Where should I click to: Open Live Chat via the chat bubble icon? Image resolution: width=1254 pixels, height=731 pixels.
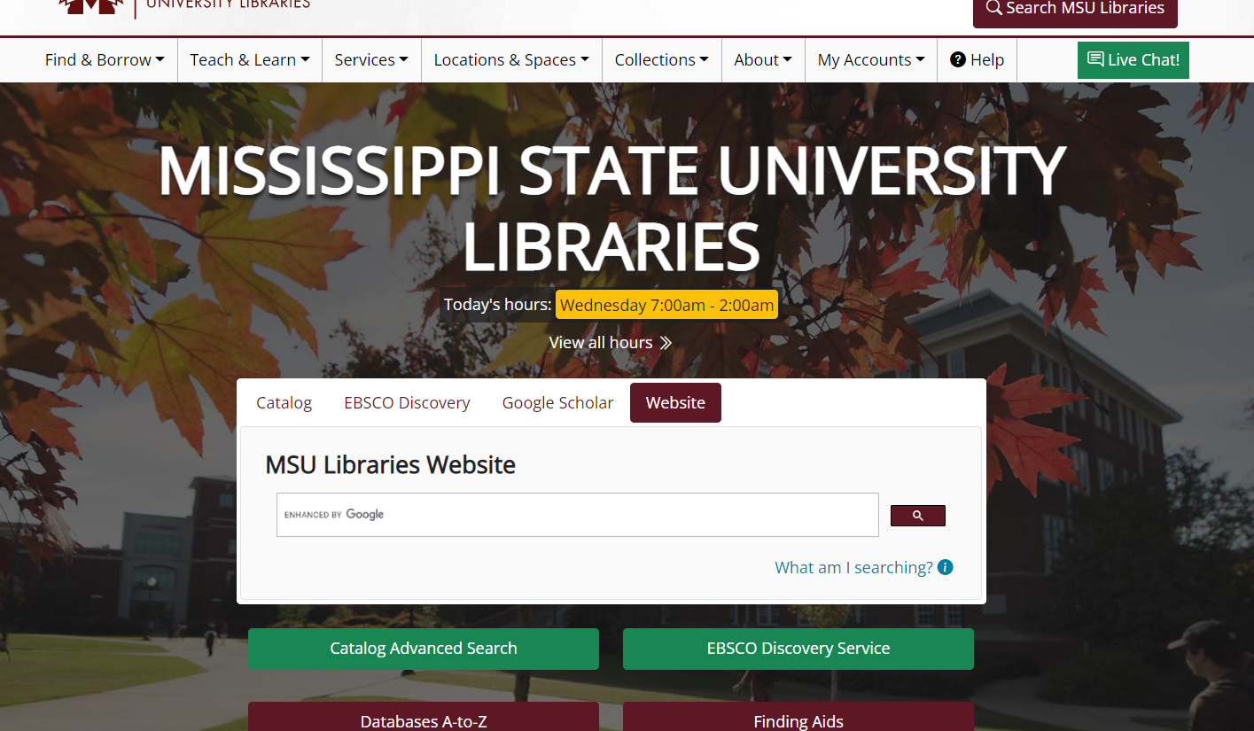[1095, 59]
